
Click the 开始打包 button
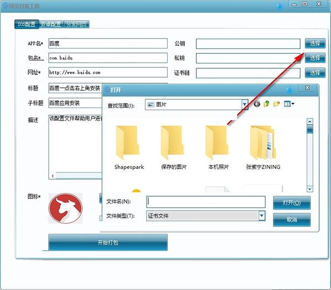(x=108, y=243)
